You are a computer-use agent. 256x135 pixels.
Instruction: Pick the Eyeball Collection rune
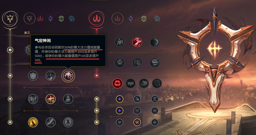pyautogui.click(x=155, y=63)
